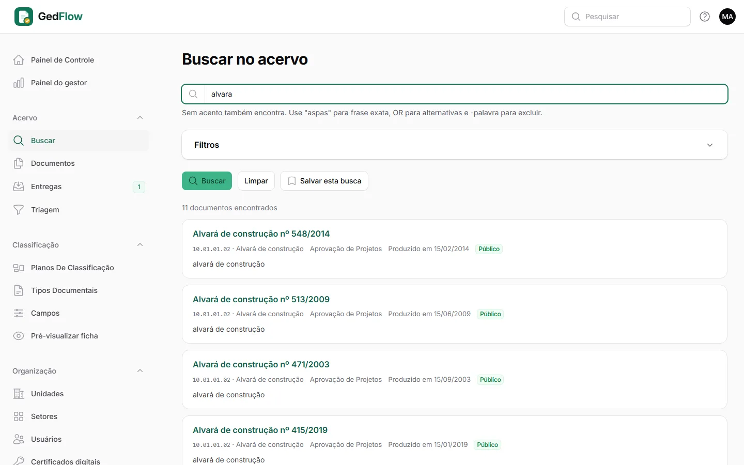The height and width of the screenshot is (465, 744).
Task: Click the Documentos sidebar icon
Action: pos(19,163)
